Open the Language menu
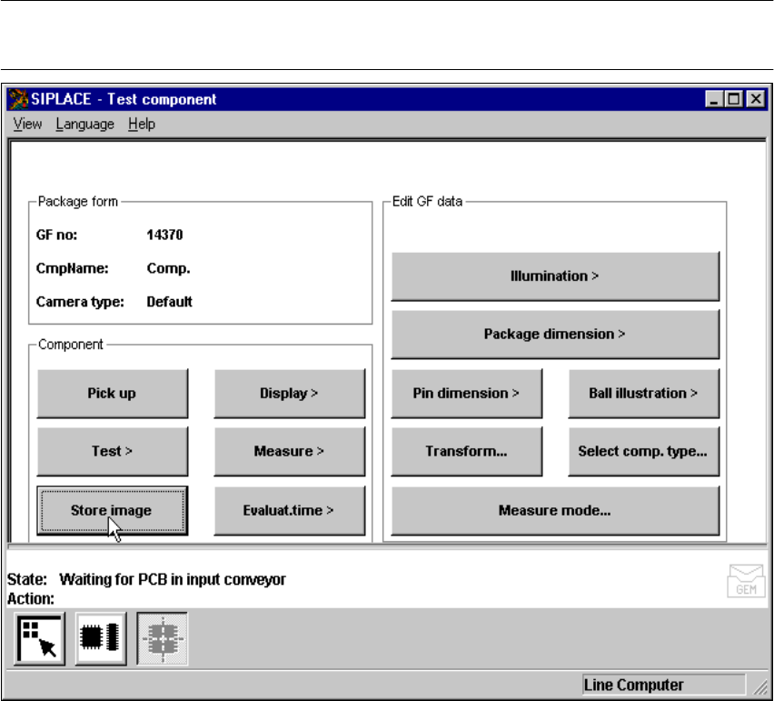The height and width of the screenshot is (701, 774). click(84, 125)
